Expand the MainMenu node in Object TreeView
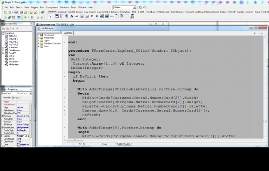 tap(3, 47)
